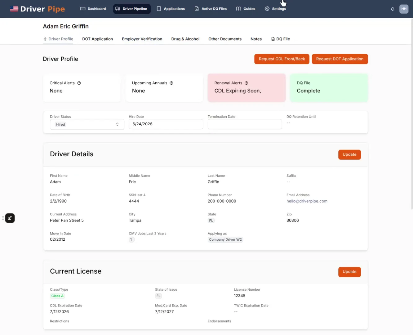Open the Driver Pipeline nav item
Image resolution: width=413 pixels, height=335 pixels.
pyautogui.click(x=131, y=9)
